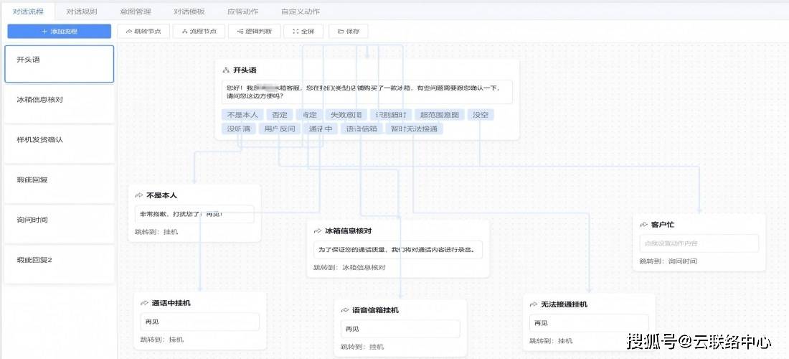This screenshot has height=359, width=789.
Task: Click the plus icon on 添加流程
Action: pos(44,32)
